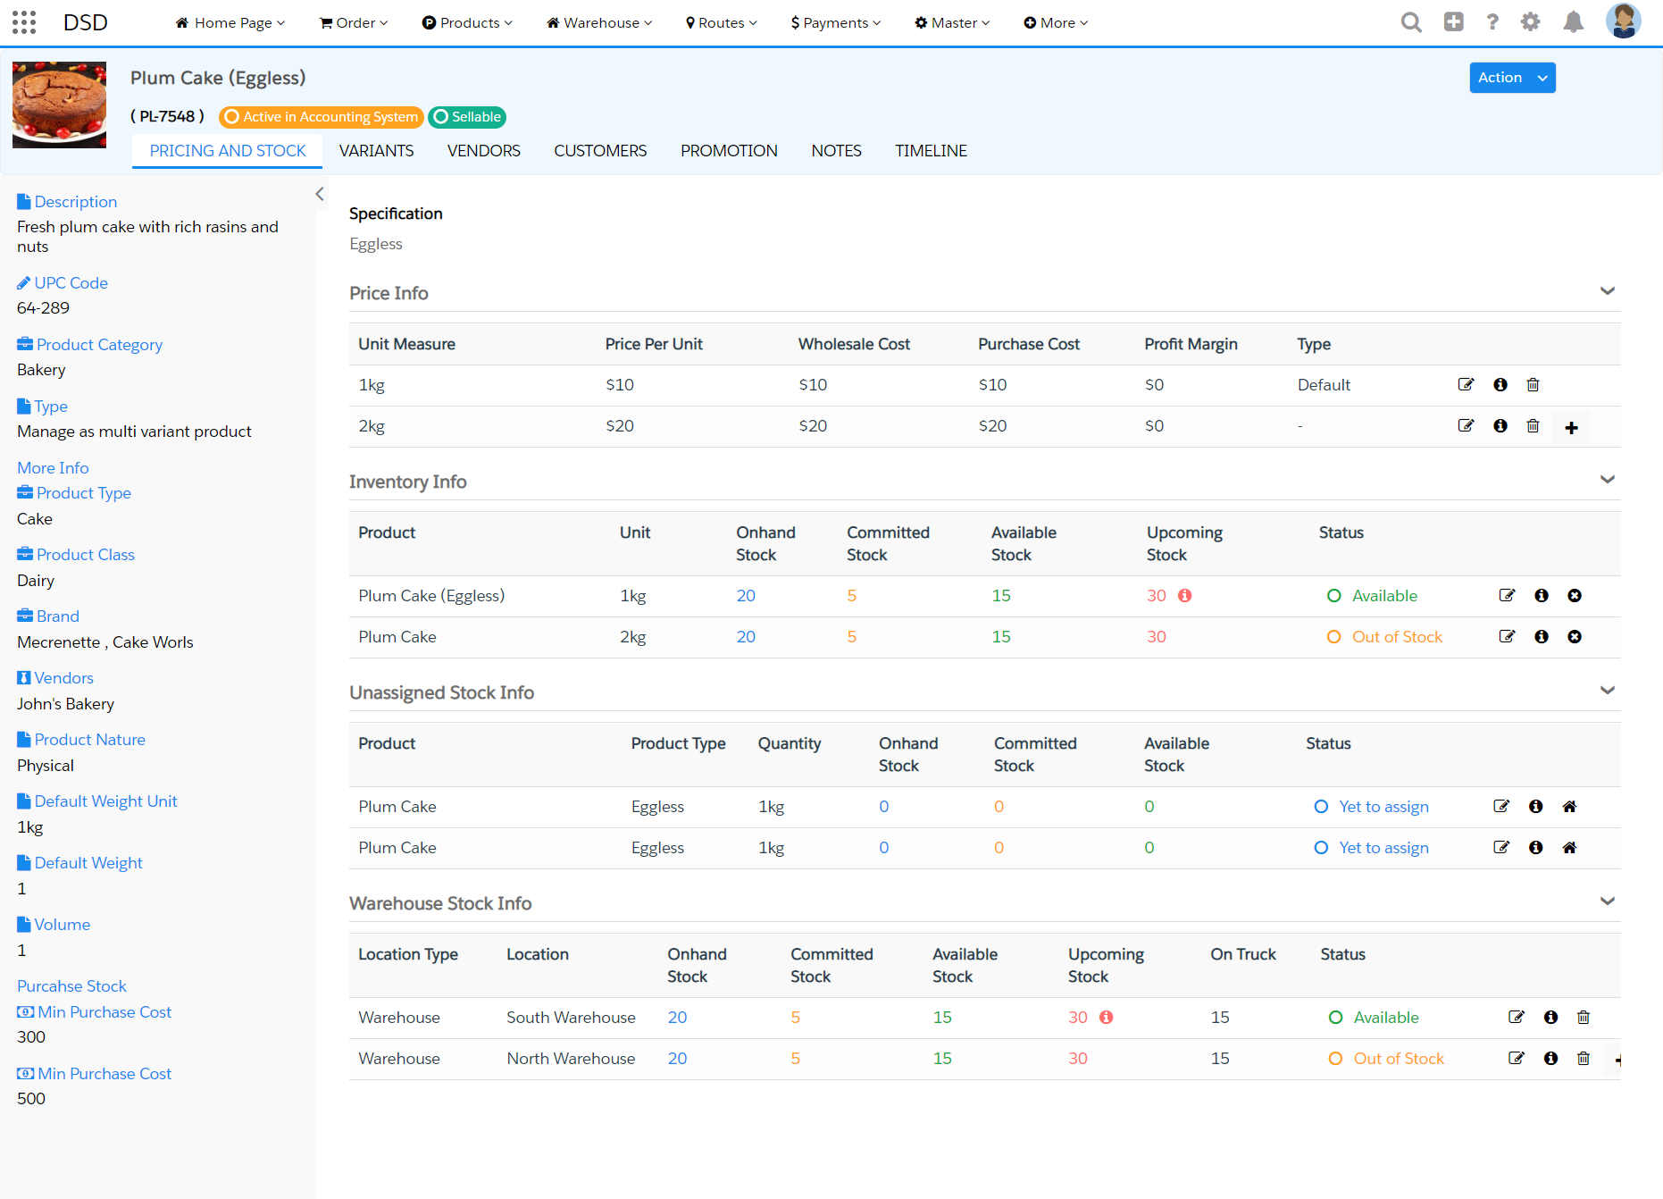1663x1199 pixels.
Task: Open the settings gear
Action: [1531, 21]
